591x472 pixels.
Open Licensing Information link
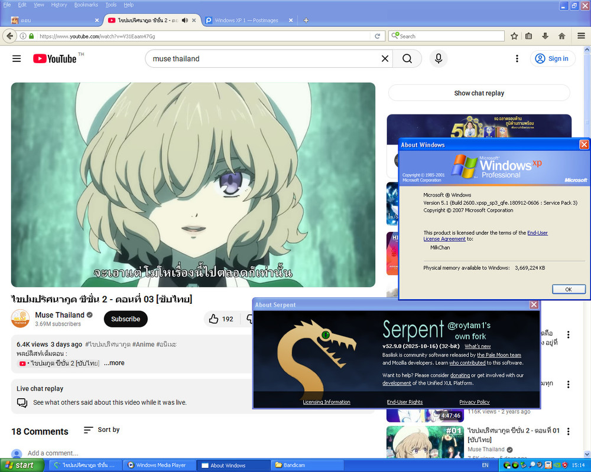[326, 402]
